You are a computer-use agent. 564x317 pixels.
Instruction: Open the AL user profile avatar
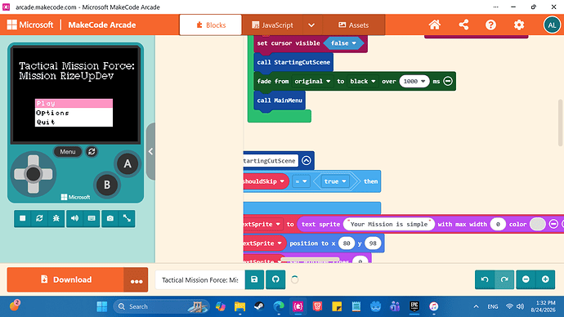pos(552,25)
